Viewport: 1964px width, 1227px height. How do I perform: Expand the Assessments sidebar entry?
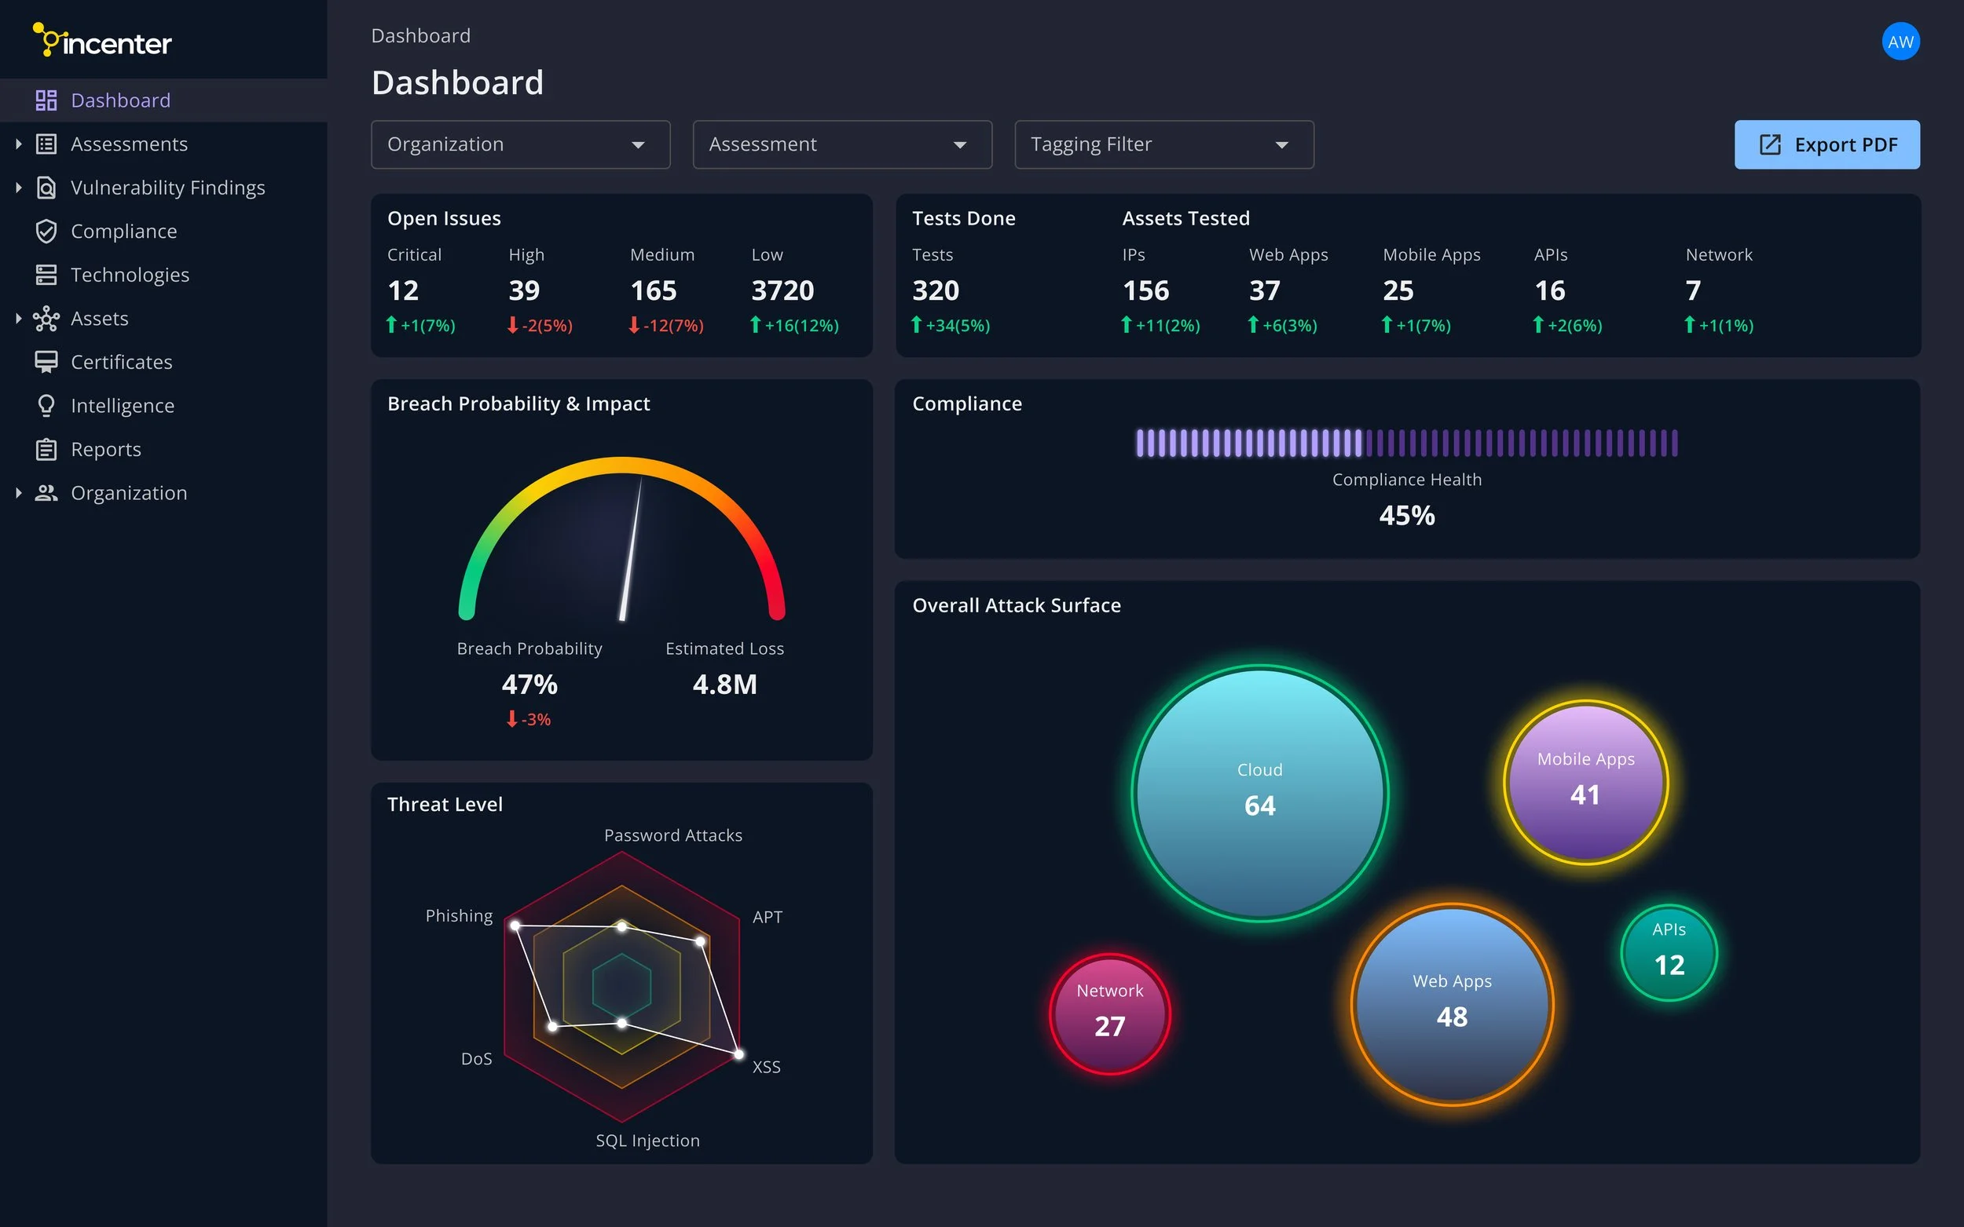click(19, 144)
